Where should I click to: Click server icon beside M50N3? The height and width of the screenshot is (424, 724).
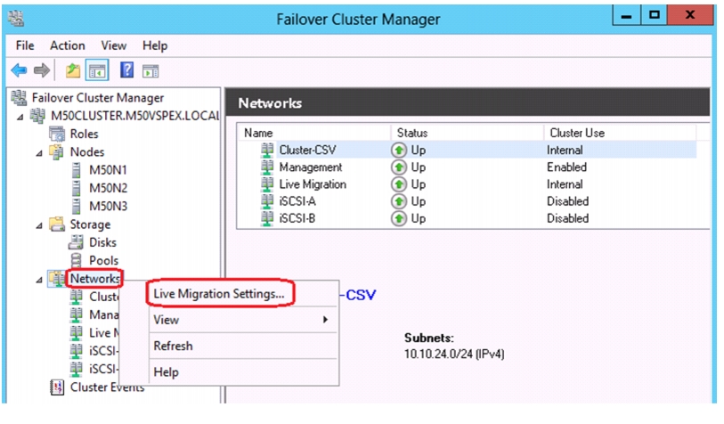pos(77,206)
